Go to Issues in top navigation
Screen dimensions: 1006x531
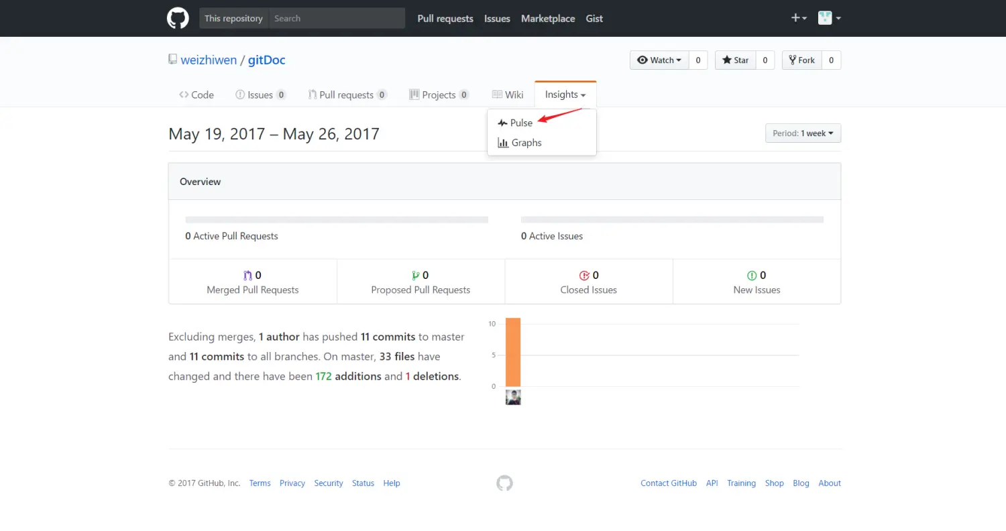(497, 18)
